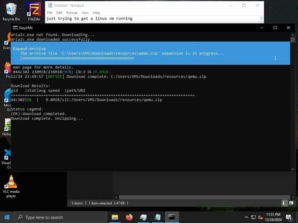Image resolution: width=298 pixels, height=223 pixels.
Task: Click the taskbar search box
Action: [61, 217]
